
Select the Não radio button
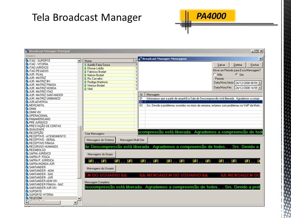[x=214, y=75]
